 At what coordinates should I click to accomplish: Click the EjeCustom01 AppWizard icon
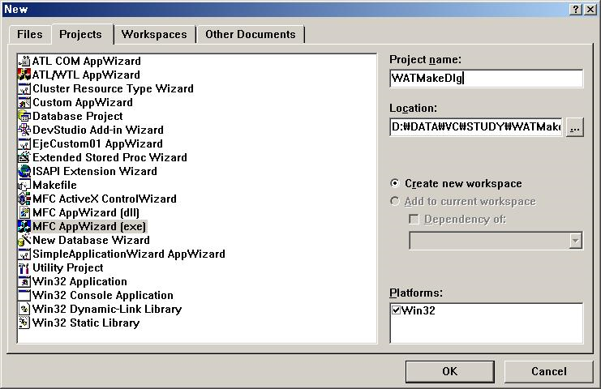coord(24,143)
